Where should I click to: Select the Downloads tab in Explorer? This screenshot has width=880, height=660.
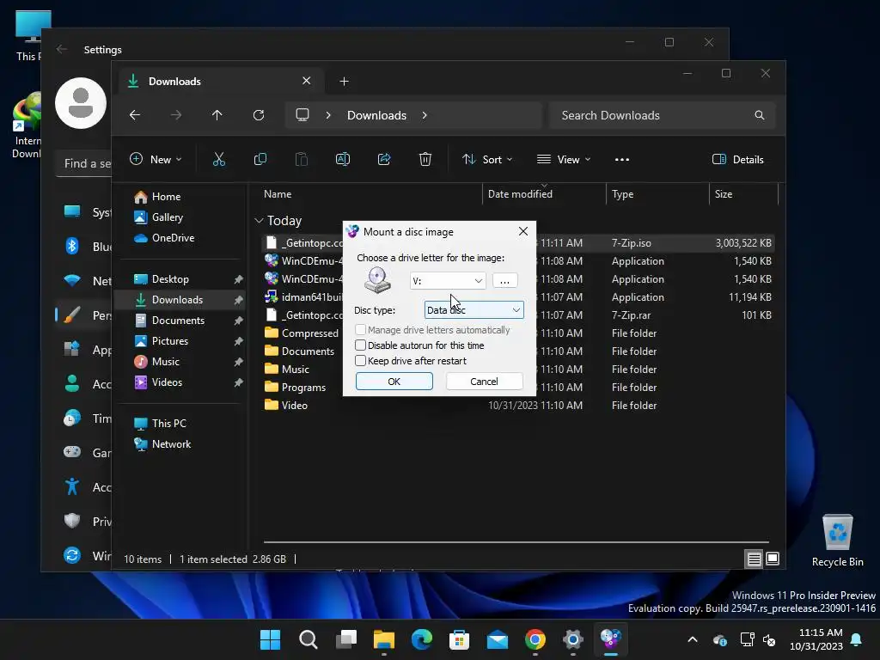[219, 82]
